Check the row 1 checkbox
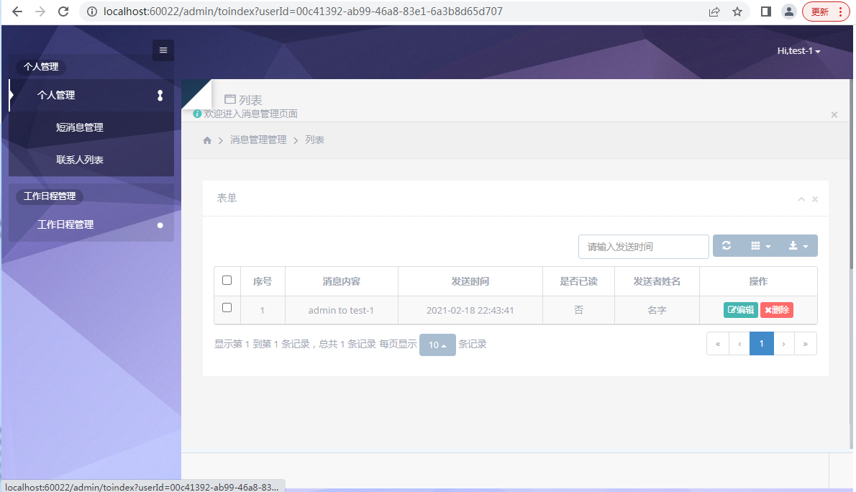Viewport: 856px width, 492px height. pos(227,308)
